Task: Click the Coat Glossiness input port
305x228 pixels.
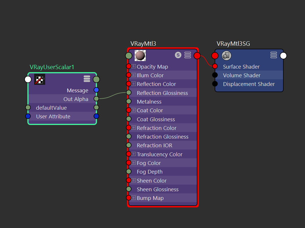Action: [129, 119]
